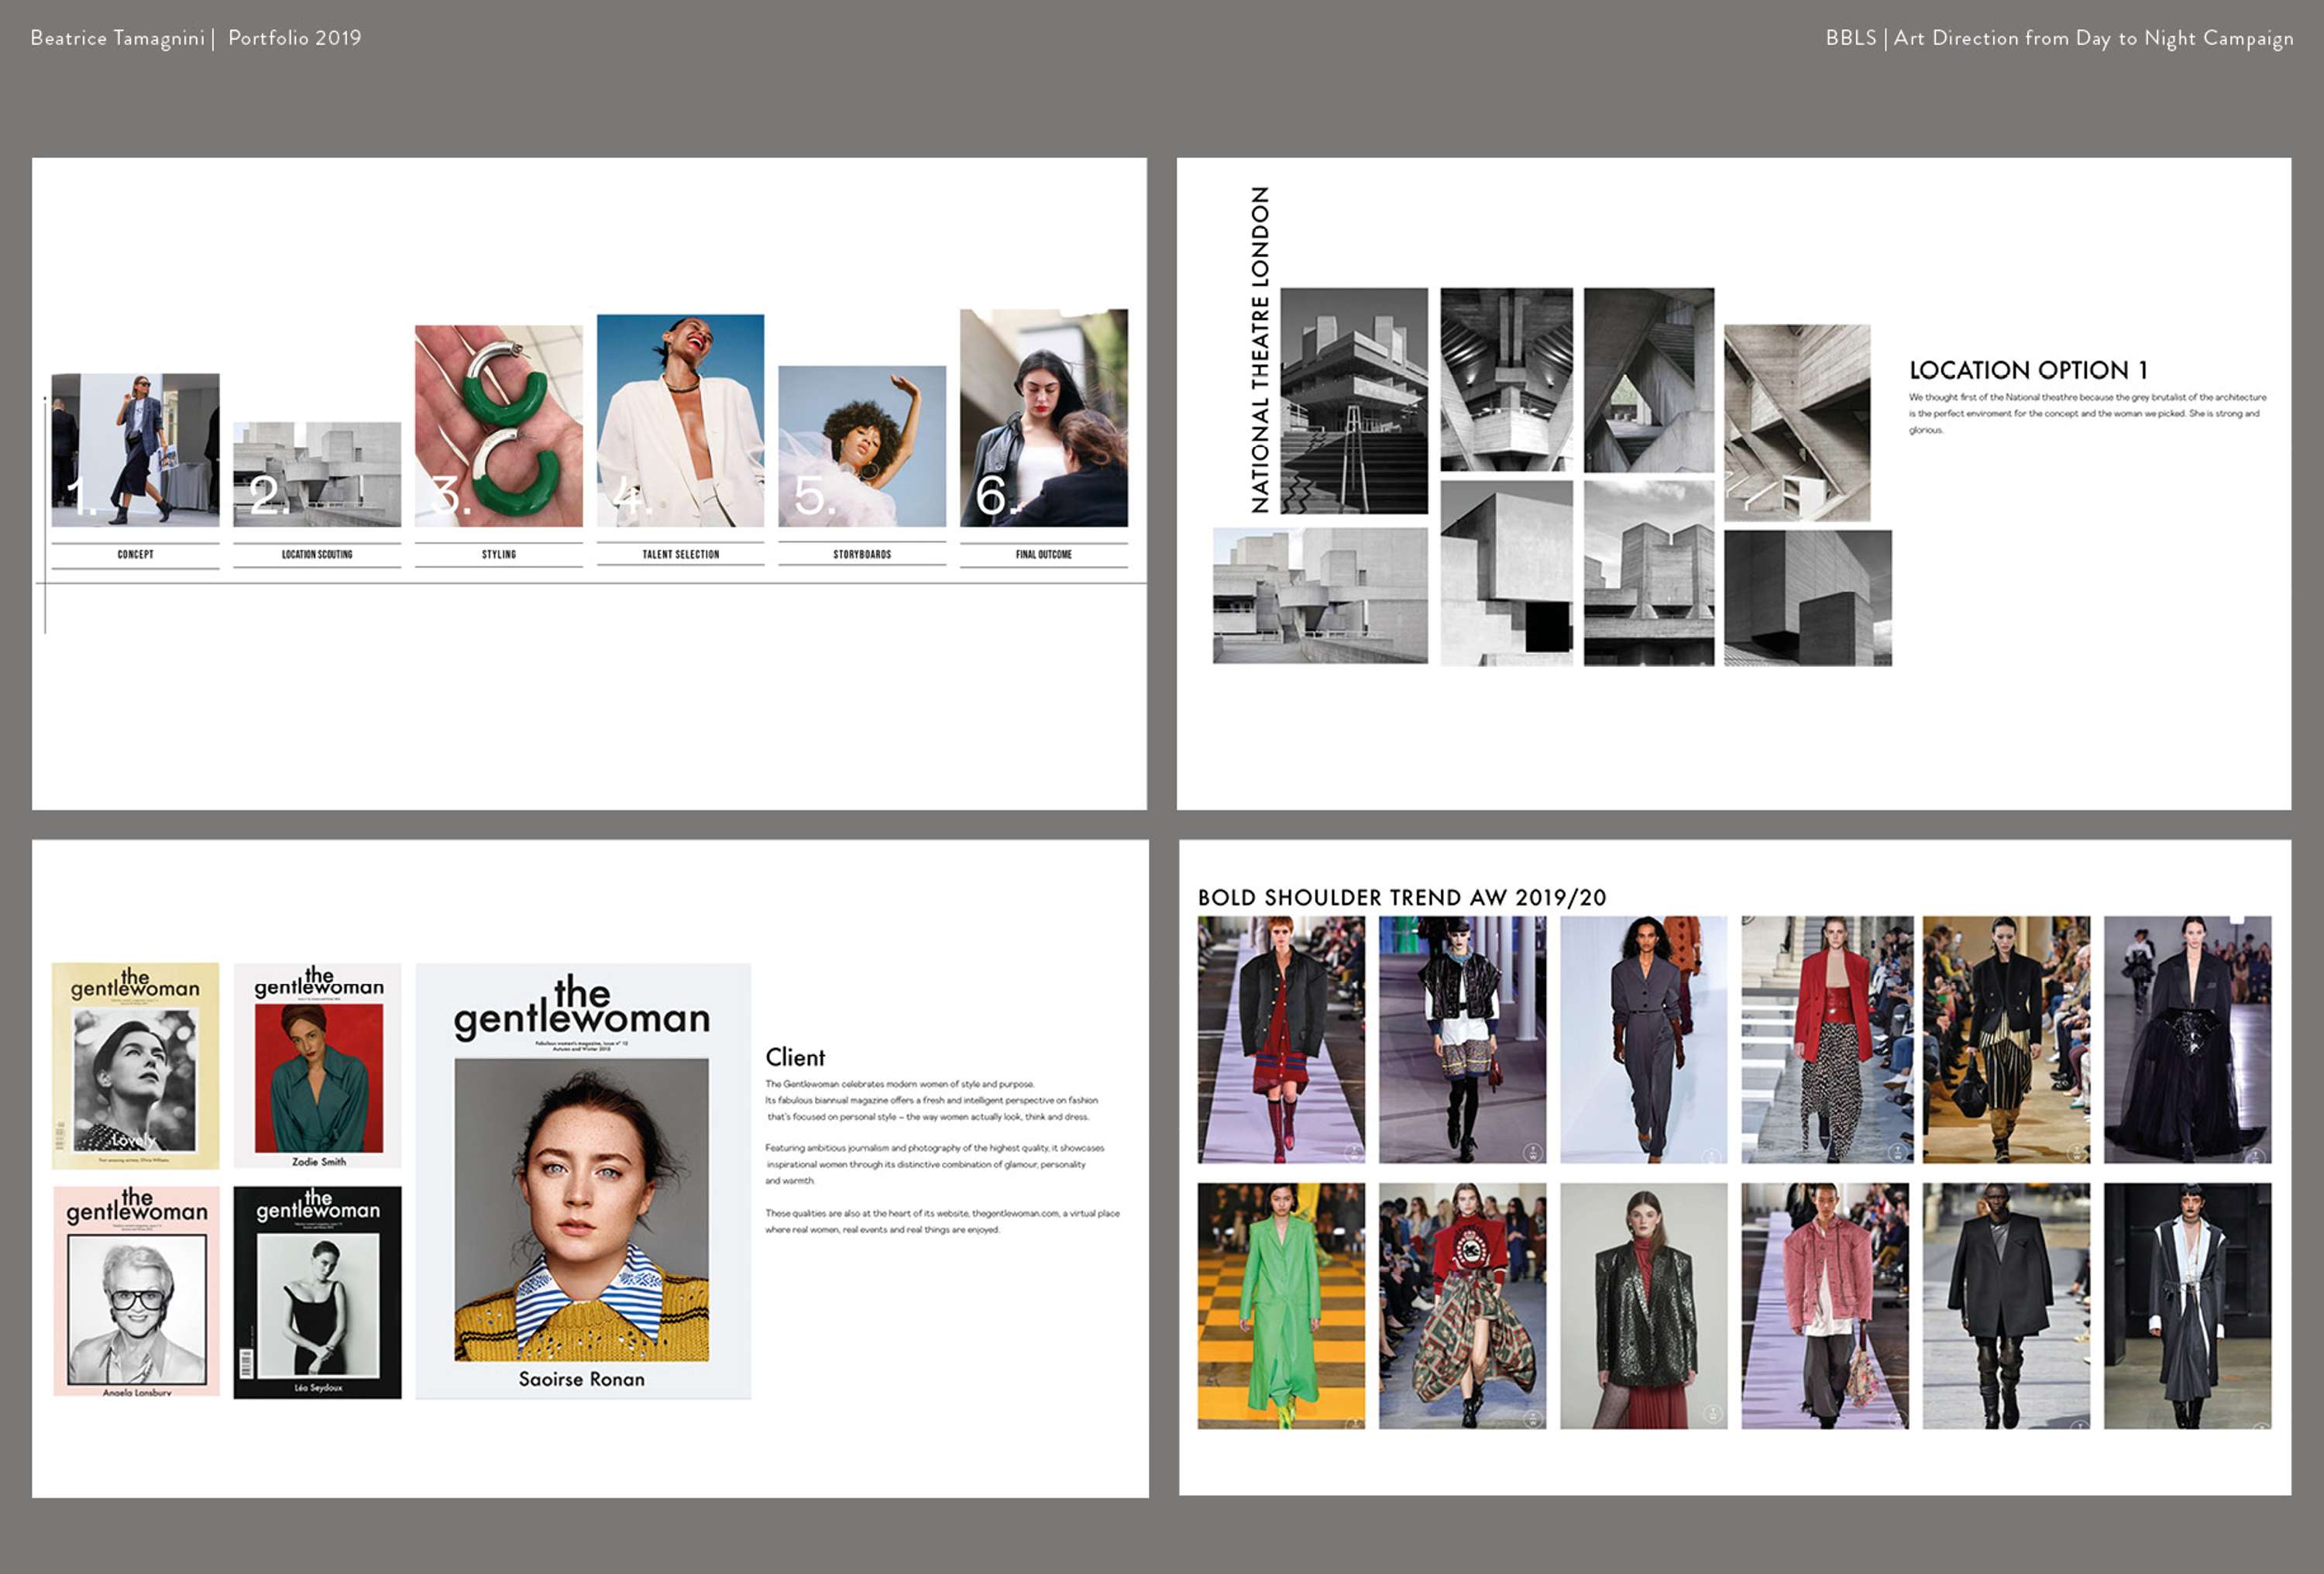The image size is (2324, 1574).
Task: Click the 'LOCATION SCOUTING' caption label
Action: pyautogui.click(x=317, y=554)
